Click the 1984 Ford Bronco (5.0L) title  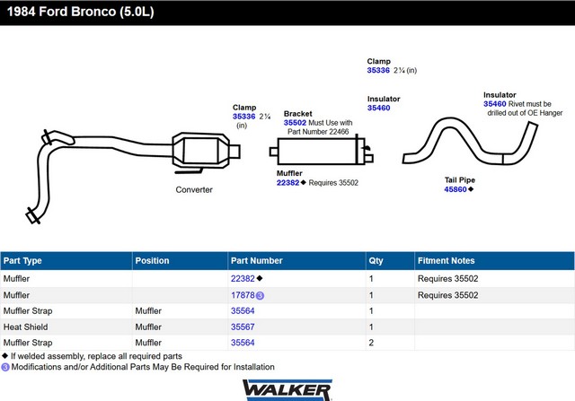pyautogui.click(x=81, y=12)
